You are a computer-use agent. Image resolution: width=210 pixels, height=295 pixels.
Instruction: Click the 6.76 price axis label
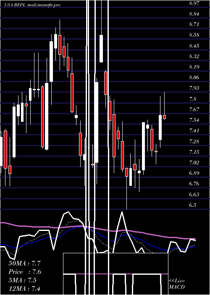[194, 183]
